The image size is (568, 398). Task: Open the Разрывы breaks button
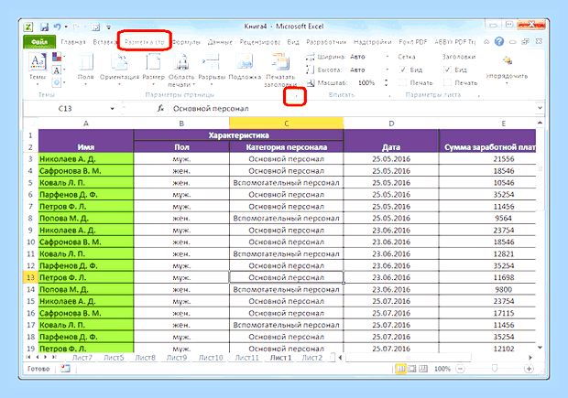coord(212,70)
